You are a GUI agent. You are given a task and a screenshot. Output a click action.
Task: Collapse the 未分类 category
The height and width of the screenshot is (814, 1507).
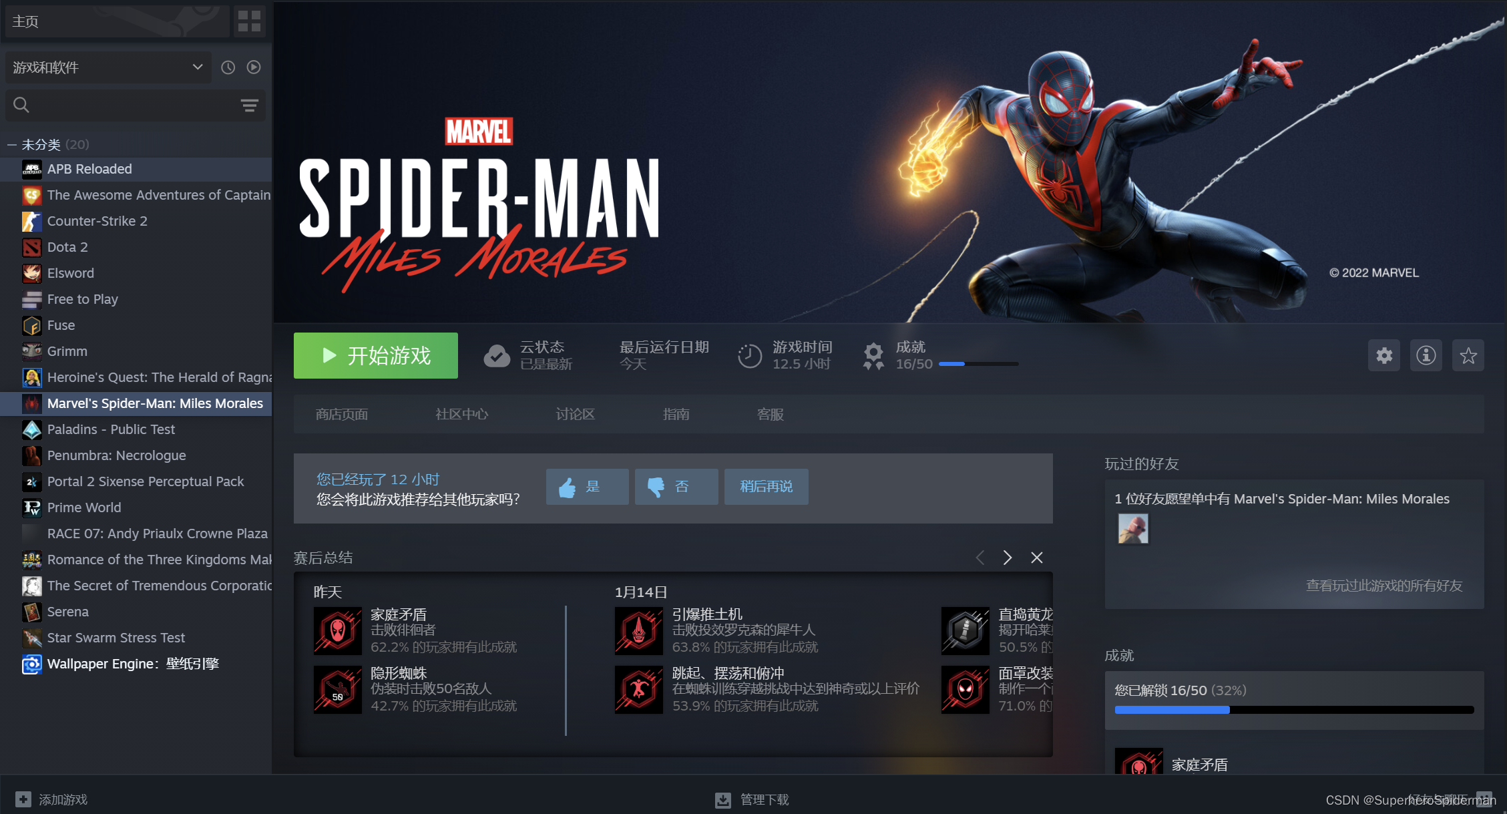click(x=12, y=145)
